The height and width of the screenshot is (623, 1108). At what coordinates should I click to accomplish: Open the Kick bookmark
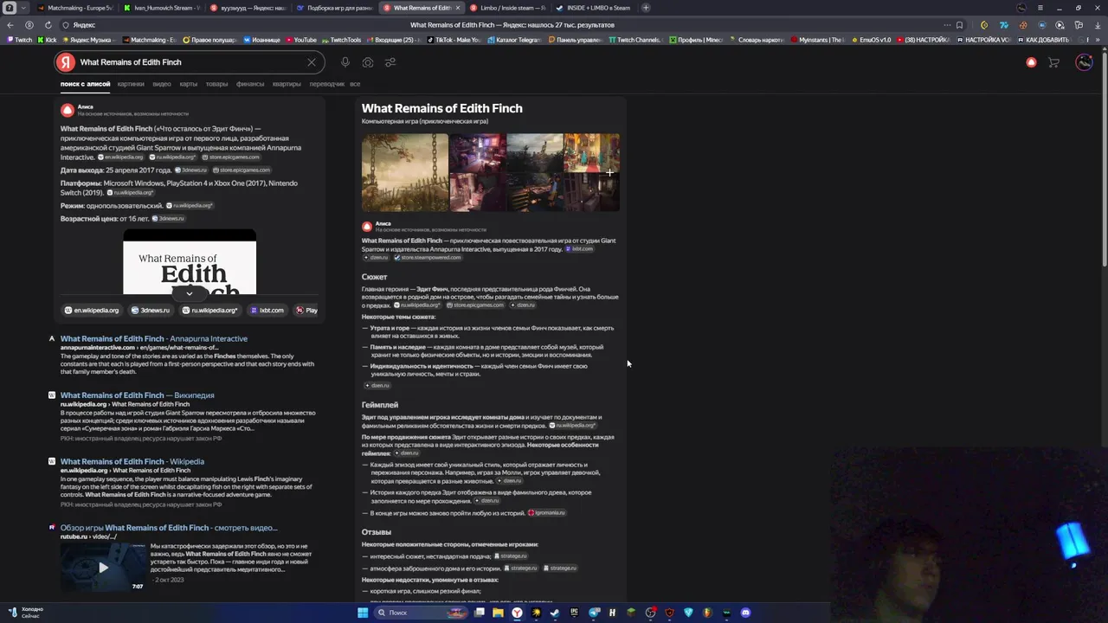click(46, 40)
